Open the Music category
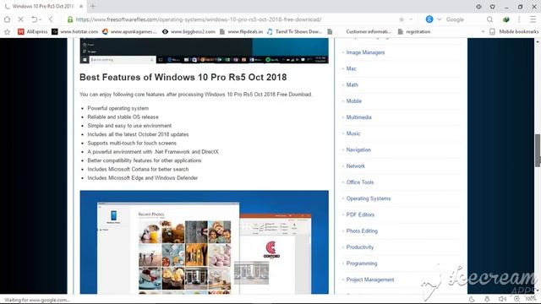 point(353,133)
